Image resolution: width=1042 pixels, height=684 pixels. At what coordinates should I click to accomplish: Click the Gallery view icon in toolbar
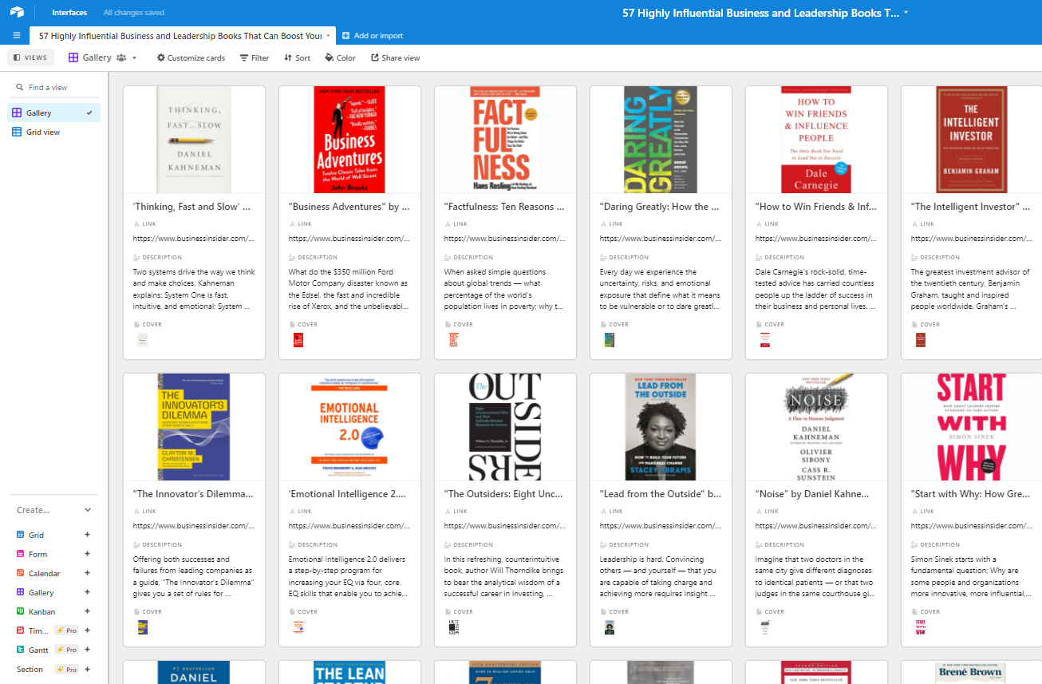tap(73, 57)
